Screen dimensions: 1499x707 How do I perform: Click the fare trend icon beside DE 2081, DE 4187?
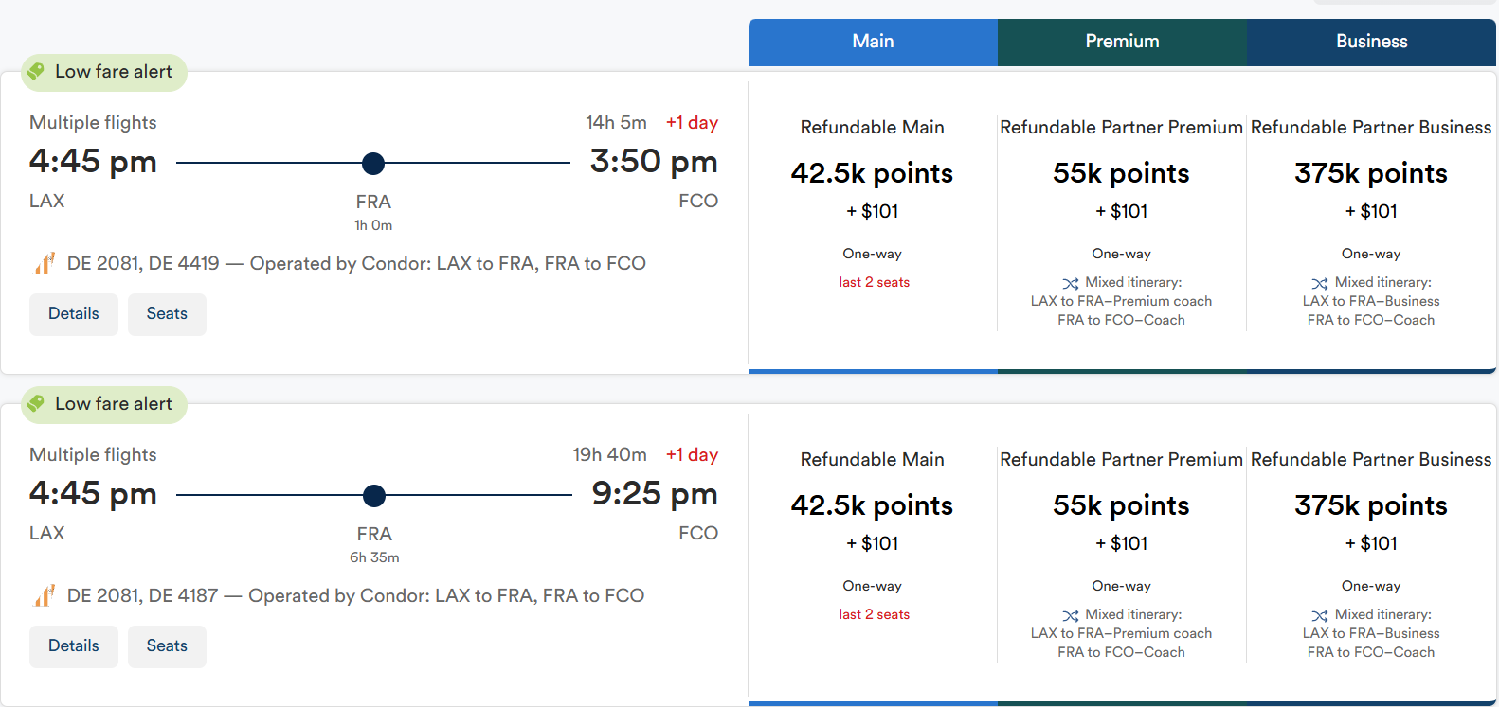click(x=43, y=595)
